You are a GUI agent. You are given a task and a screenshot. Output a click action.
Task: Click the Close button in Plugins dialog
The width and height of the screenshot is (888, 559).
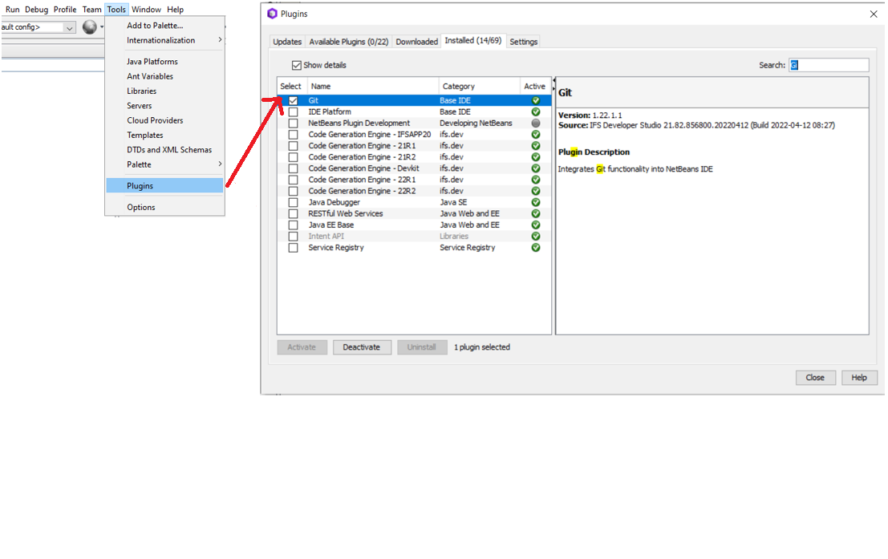(x=816, y=377)
